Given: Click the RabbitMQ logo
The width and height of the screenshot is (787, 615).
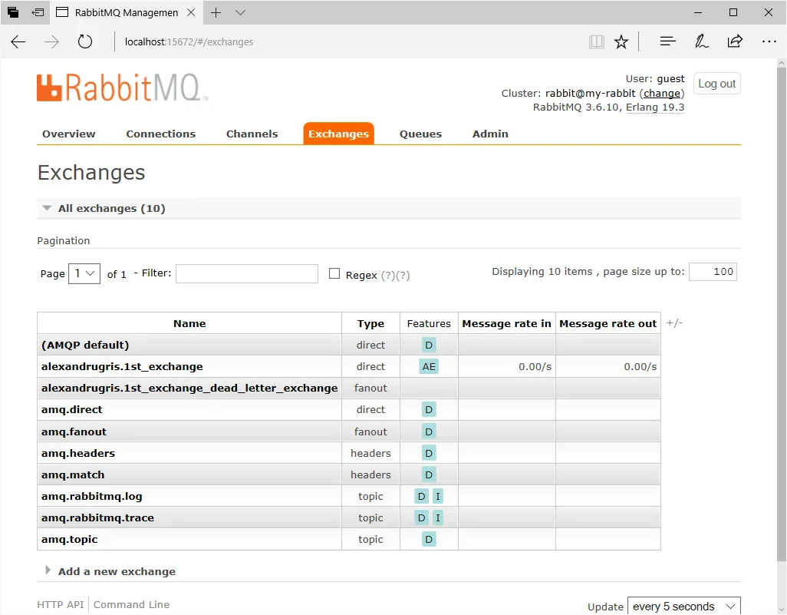Looking at the screenshot, I should [123, 88].
